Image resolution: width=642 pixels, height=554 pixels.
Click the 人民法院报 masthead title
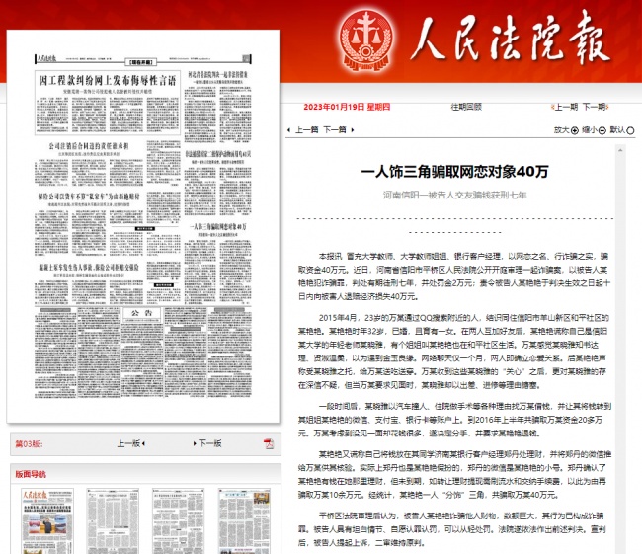[x=510, y=40]
